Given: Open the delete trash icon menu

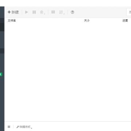Looking at the screenshot, I should [x=42, y=12].
